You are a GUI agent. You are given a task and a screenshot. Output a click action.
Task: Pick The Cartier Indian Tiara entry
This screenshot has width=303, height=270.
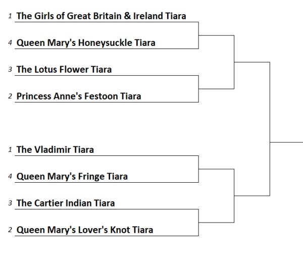tap(66, 203)
